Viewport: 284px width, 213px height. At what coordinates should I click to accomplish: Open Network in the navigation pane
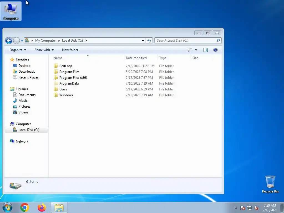22,141
